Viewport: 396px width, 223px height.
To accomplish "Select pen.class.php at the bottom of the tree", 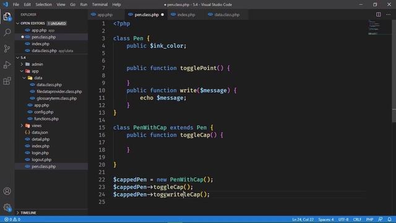I will click(x=51, y=167).
